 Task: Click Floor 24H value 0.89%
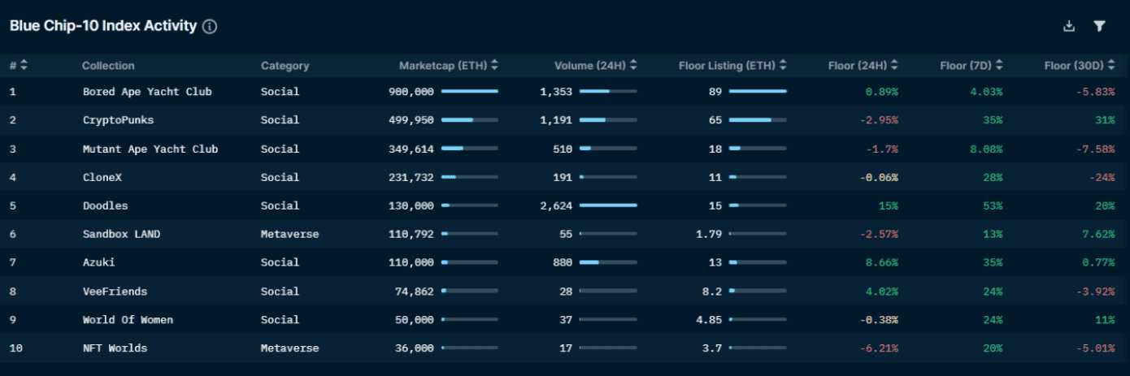pos(881,92)
